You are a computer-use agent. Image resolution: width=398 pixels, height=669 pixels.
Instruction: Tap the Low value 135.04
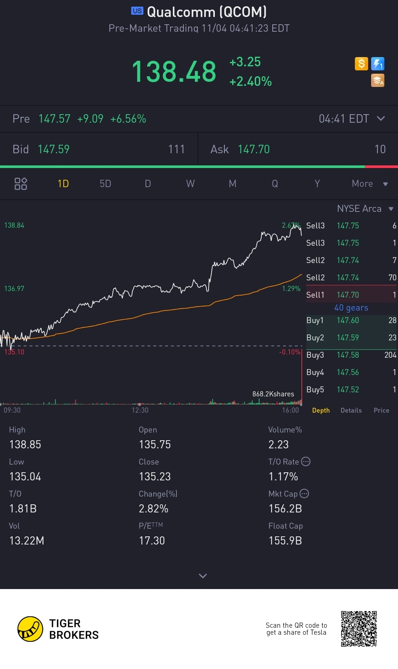(x=25, y=476)
